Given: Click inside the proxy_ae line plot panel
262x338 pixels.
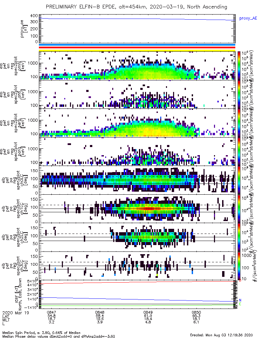Looking at the screenshot, I should (137, 29).
